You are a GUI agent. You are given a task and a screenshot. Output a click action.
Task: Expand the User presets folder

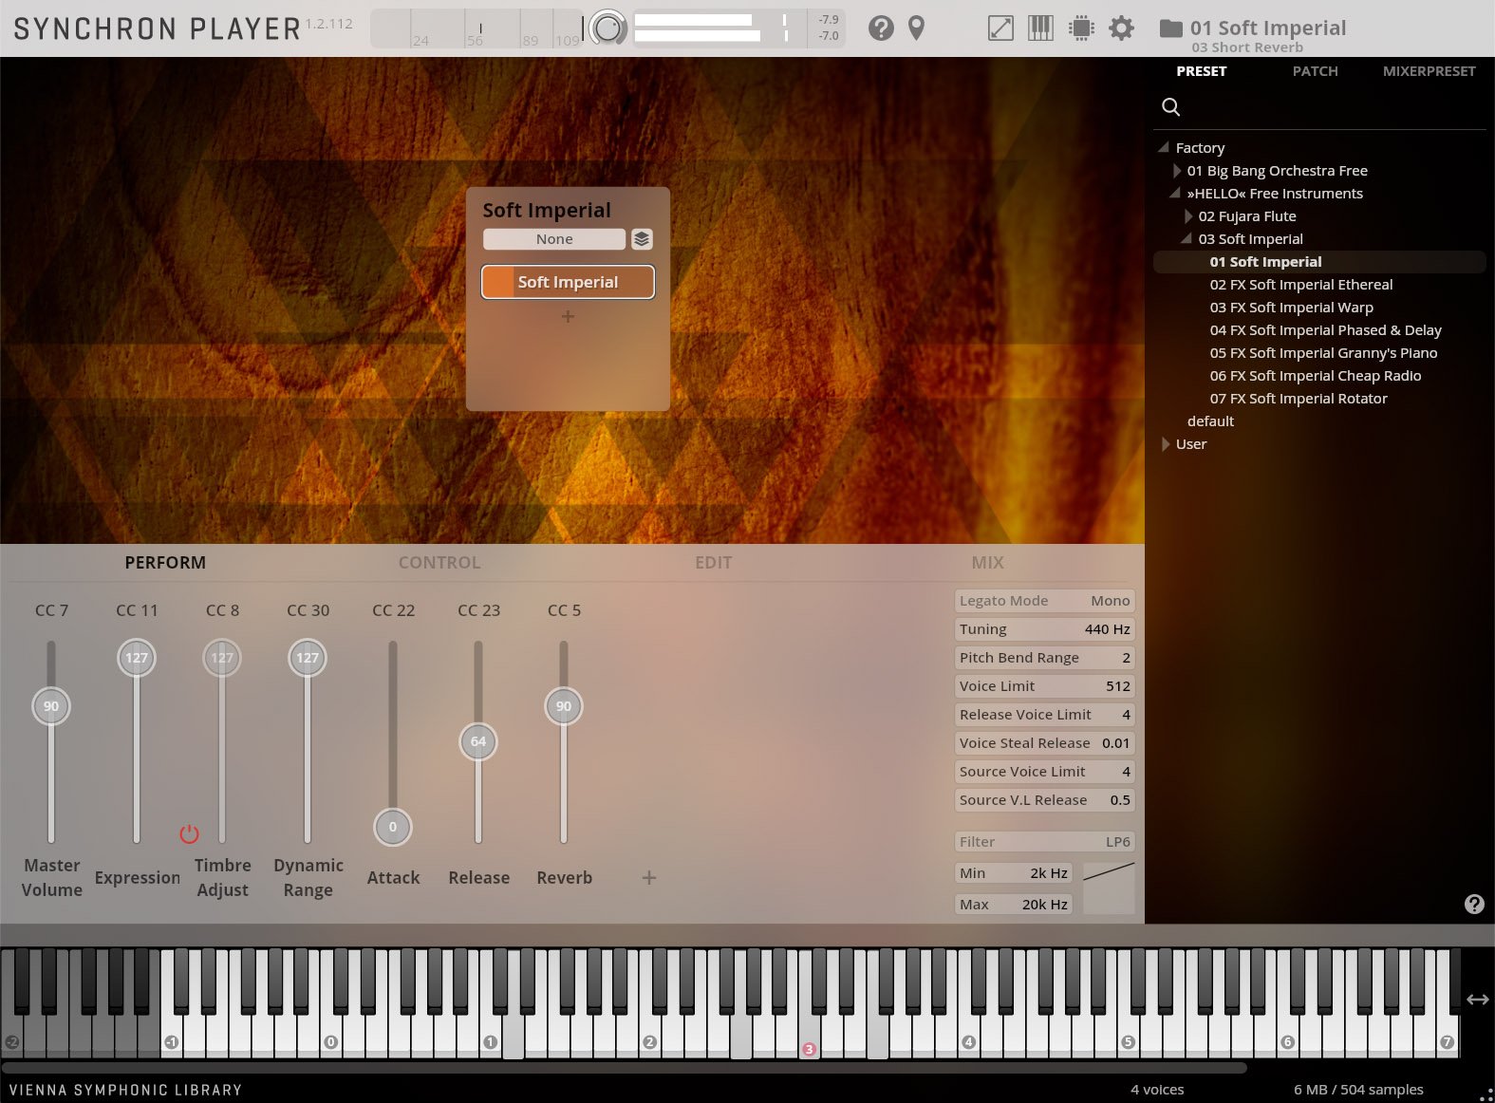pos(1166,444)
